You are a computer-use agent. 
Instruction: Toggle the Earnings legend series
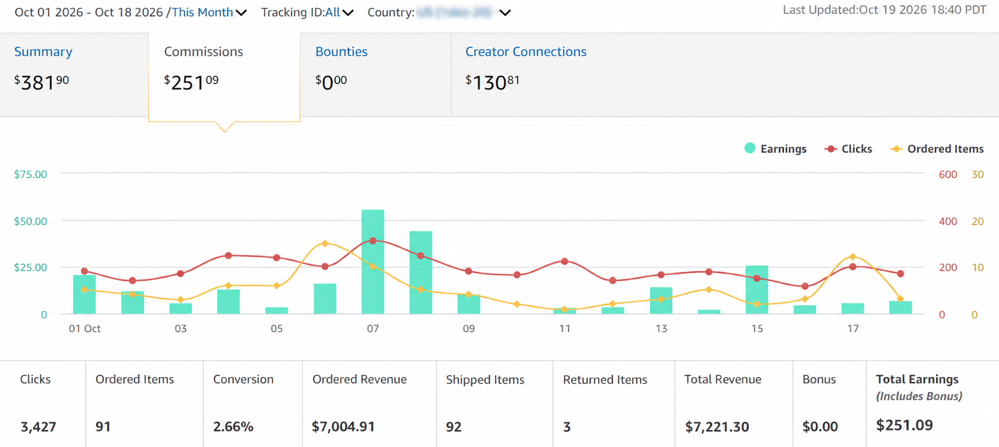click(775, 149)
